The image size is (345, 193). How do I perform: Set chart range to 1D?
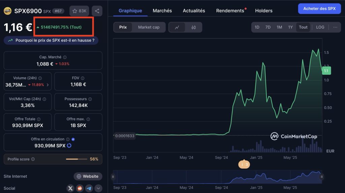257,27
